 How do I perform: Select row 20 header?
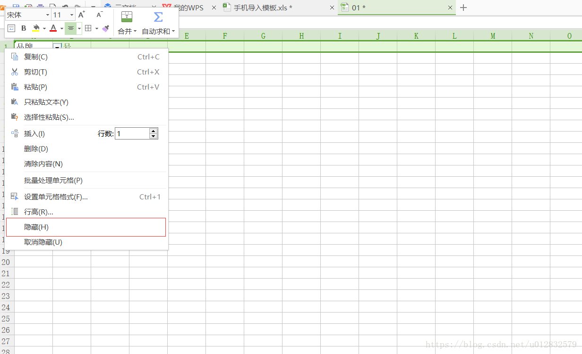7,262
